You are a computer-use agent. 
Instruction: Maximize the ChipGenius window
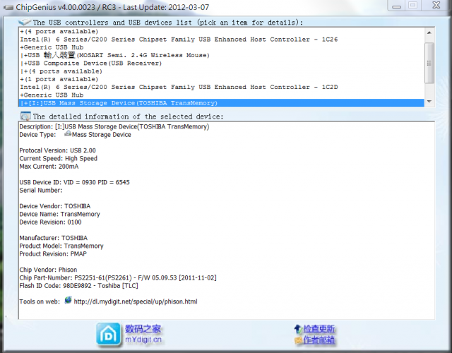[x=412, y=5]
